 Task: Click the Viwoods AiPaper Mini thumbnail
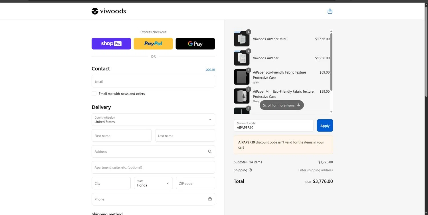pyautogui.click(x=242, y=39)
